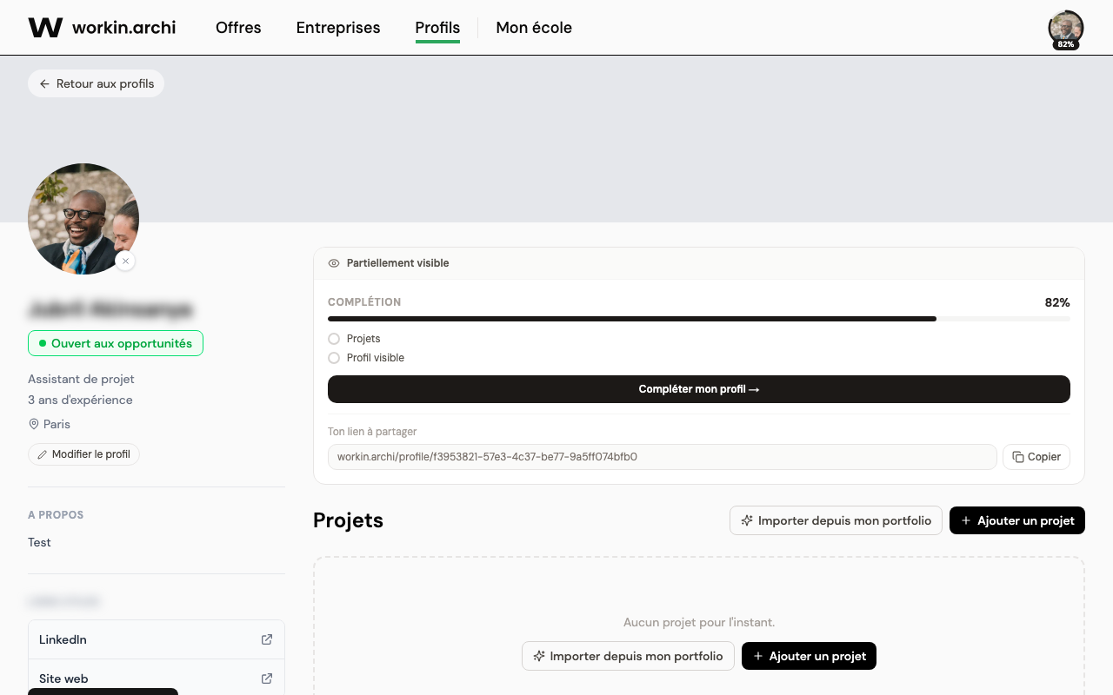
Task: Click the Ouvert aux opportunités badge
Action: click(x=116, y=343)
